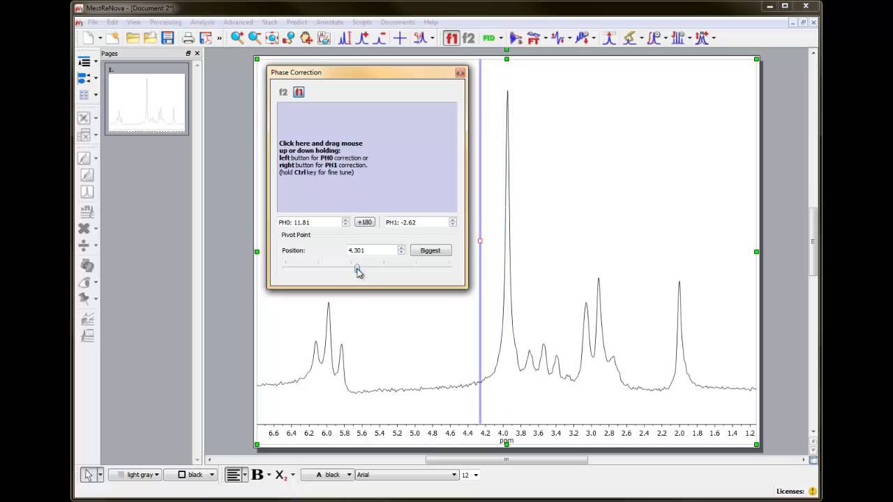
Task: Open the Advanced menu
Action: click(238, 22)
